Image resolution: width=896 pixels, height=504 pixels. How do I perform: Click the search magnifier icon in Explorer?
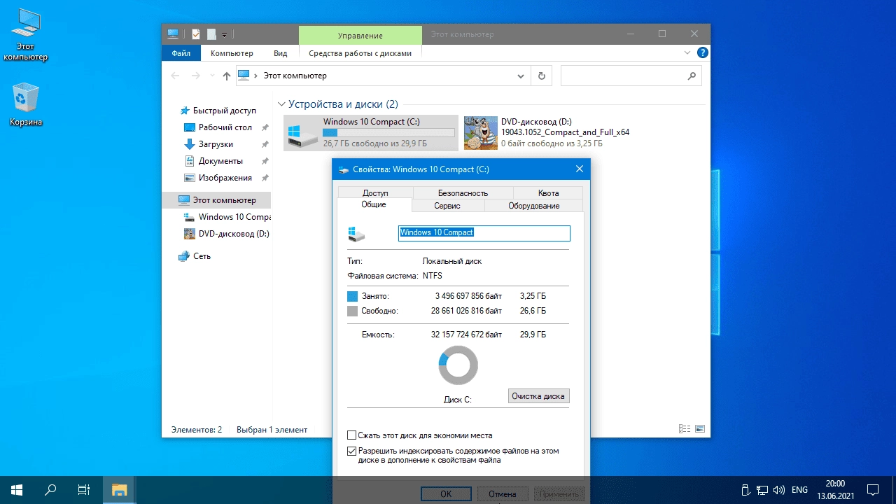coord(692,76)
